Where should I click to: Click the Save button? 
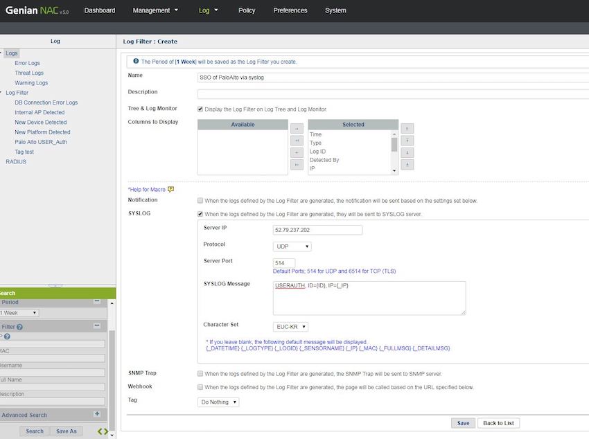point(463,423)
